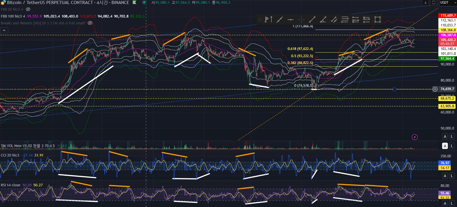
Task: Toggle log scale L on RSI pane
Action: 452,203
